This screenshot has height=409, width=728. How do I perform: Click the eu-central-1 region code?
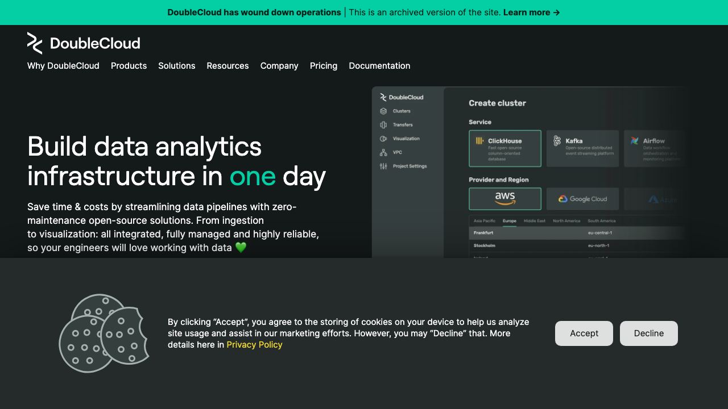(600, 233)
